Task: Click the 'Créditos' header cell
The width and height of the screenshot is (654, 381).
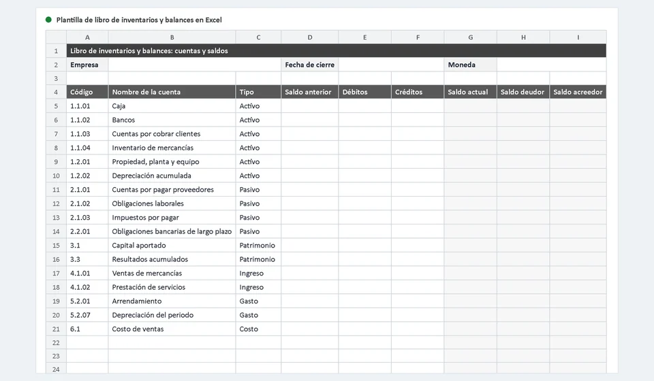Action: point(418,92)
